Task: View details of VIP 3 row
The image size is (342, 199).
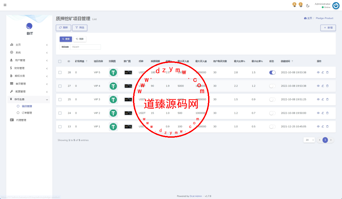Action: coord(318,99)
